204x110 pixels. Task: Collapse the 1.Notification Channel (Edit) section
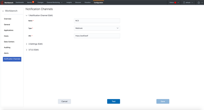pyautogui.click(x=27, y=16)
